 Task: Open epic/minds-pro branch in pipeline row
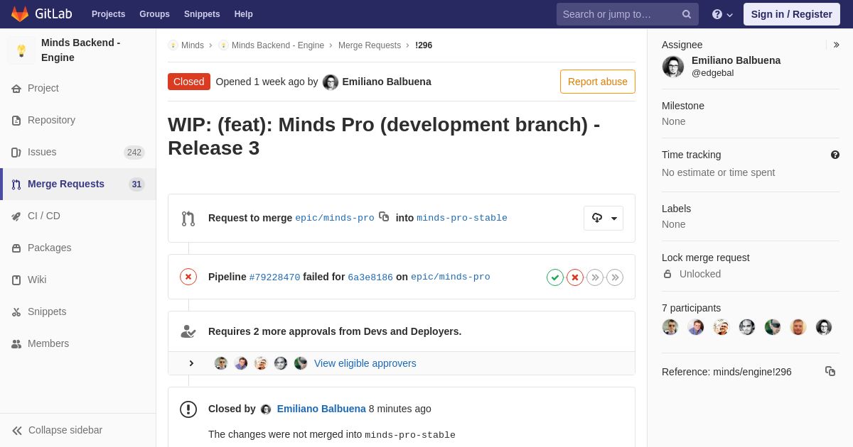451,277
